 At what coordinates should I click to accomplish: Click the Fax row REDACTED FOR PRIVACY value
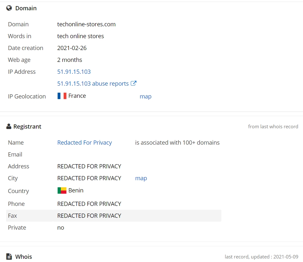tap(89, 216)
